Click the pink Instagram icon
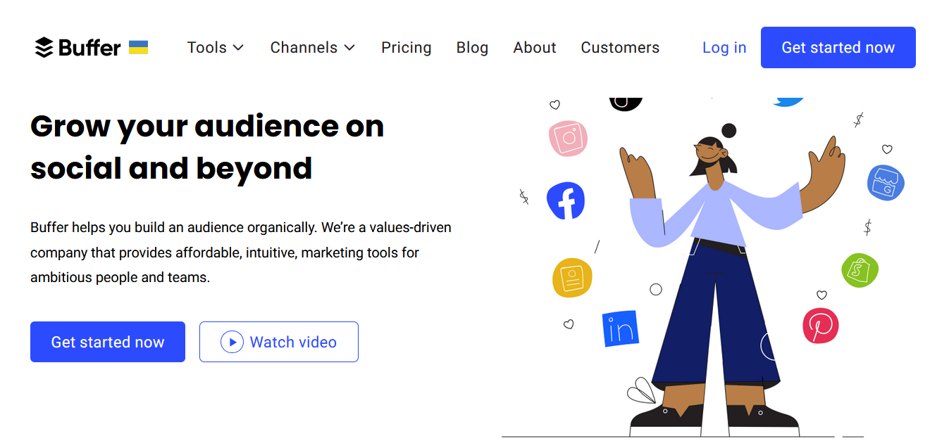 tap(568, 138)
